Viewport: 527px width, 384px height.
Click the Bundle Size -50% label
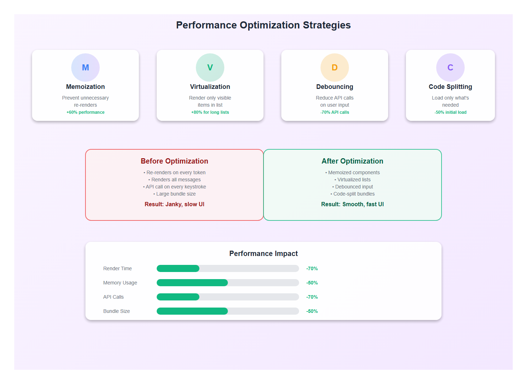click(x=311, y=311)
